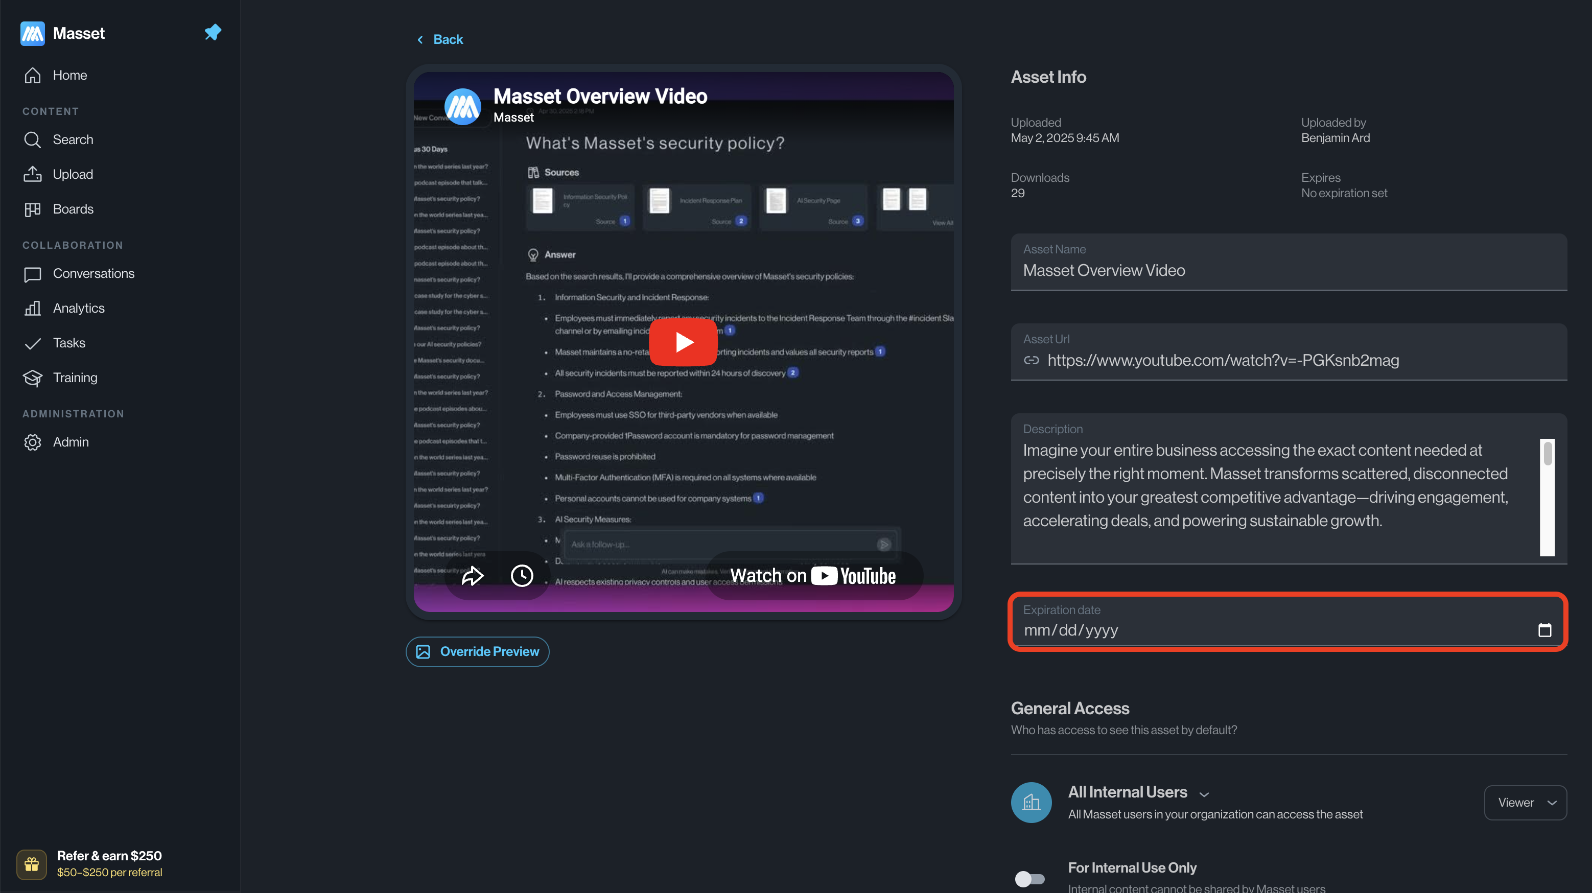Click the Masset logo in sidebar
The height and width of the screenshot is (893, 1592).
coord(32,33)
